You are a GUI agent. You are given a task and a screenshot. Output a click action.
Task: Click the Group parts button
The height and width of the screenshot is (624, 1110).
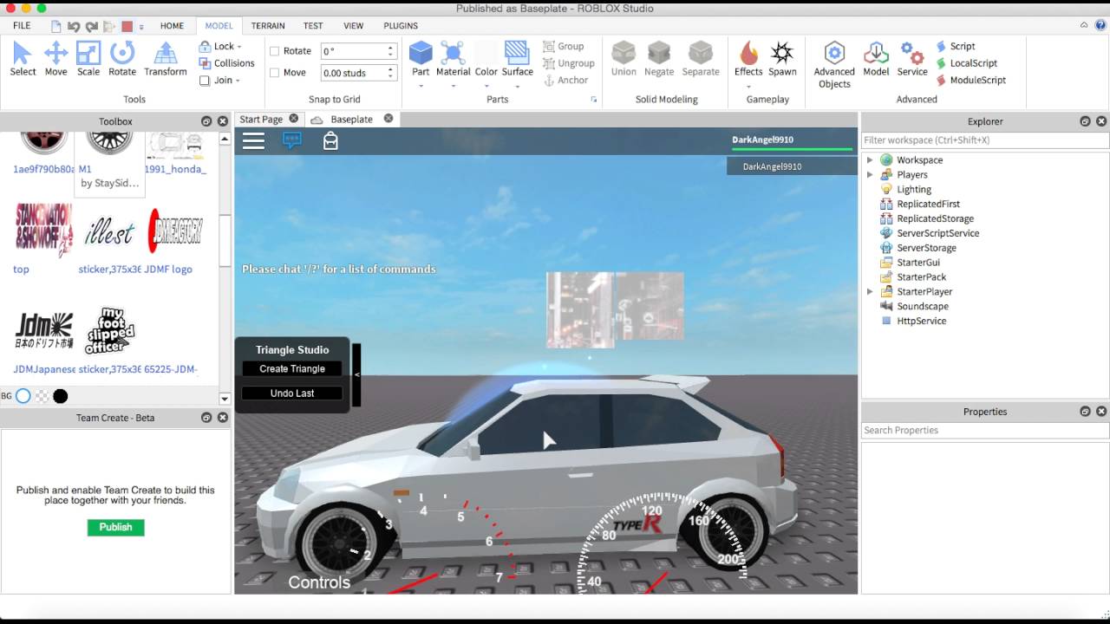pyautogui.click(x=564, y=46)
